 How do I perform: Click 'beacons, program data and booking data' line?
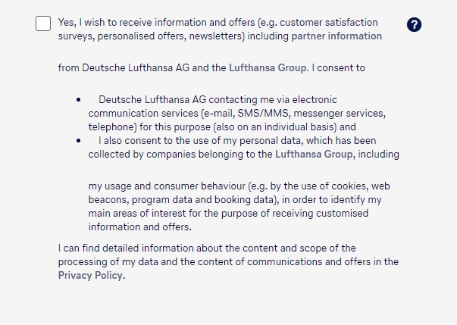[235, 200]
